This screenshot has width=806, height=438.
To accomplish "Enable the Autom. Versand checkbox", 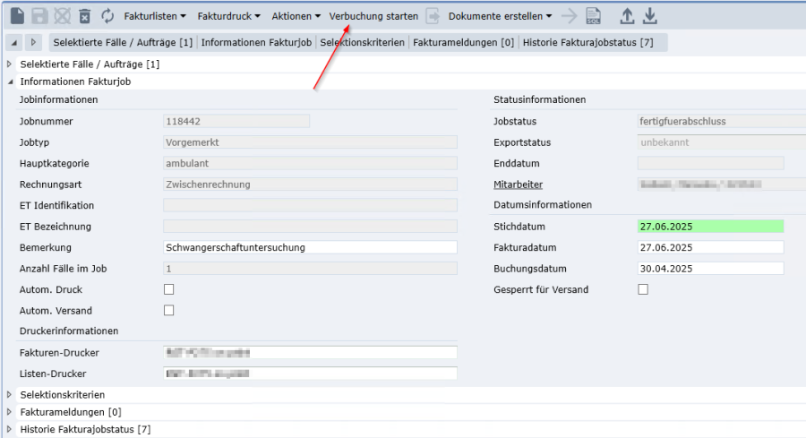I will (x=168, y=311).
